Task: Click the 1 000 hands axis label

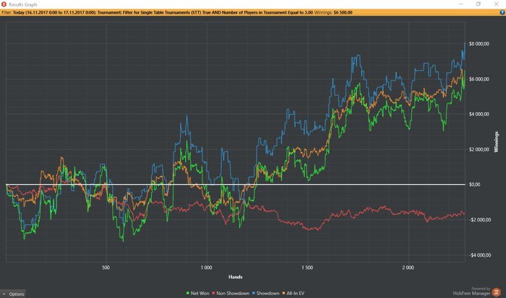Action: pyautogui.click(x=206, y=268)
